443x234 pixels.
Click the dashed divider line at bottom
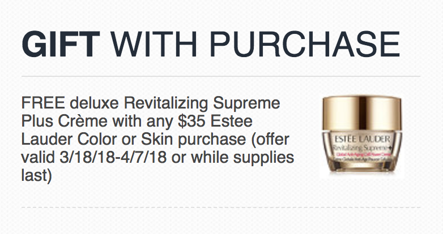(x=221, y=207)
